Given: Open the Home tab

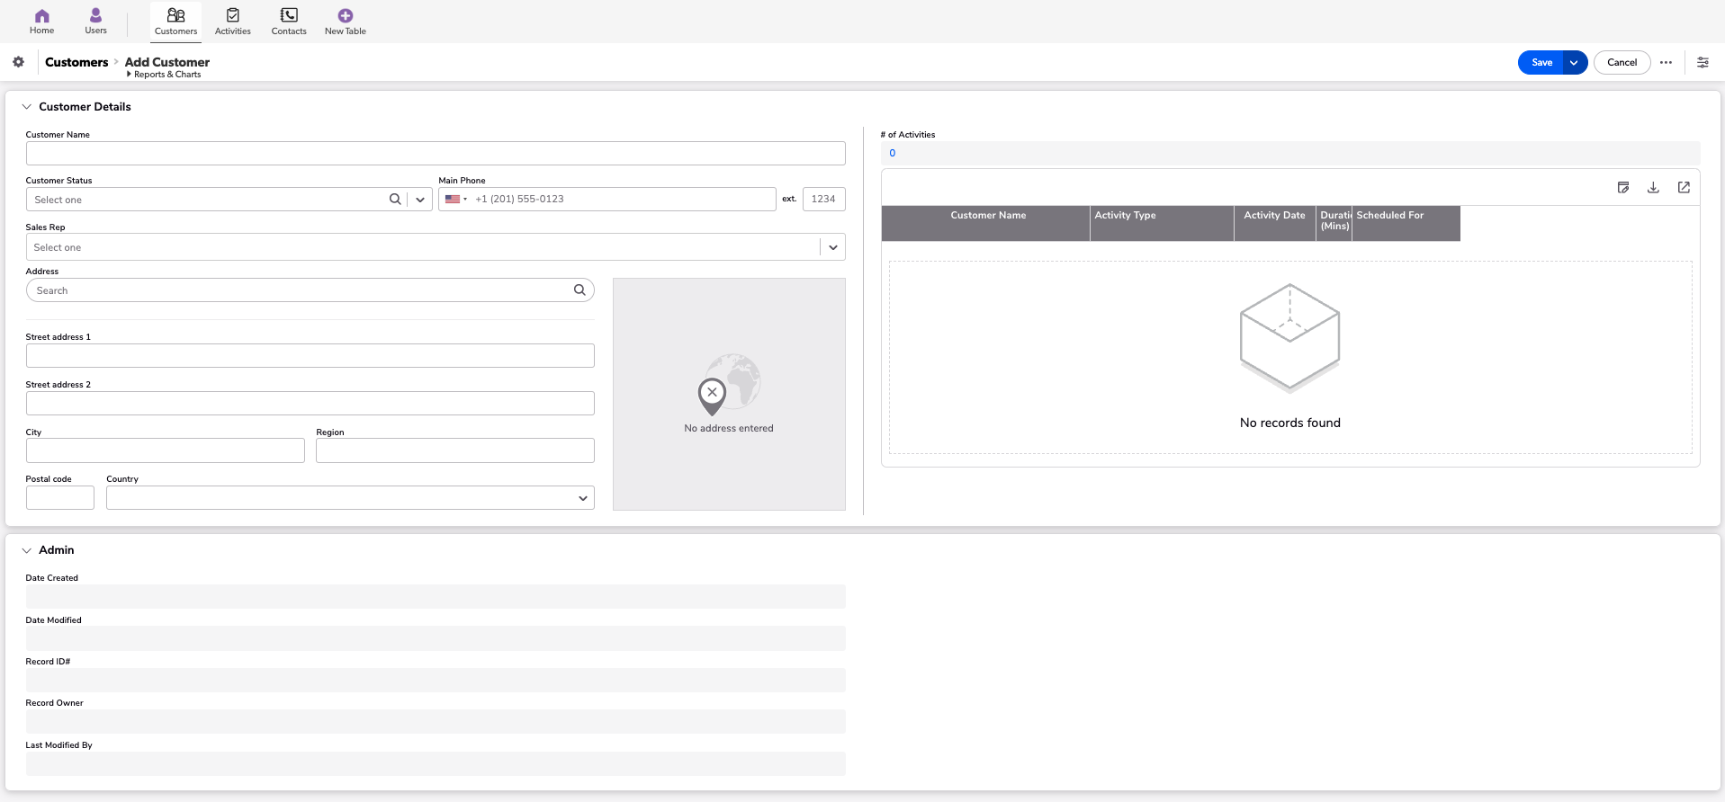Looking at the screenshot, I should 41,22.
